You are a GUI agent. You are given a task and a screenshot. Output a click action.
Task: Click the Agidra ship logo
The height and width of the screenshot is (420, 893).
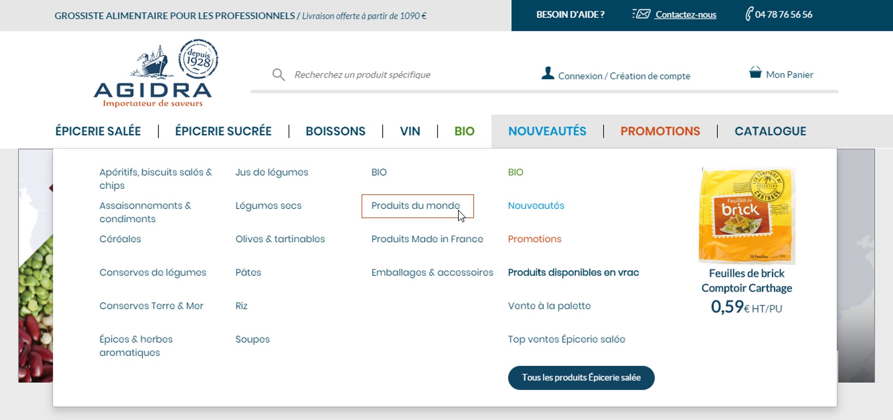153,74
